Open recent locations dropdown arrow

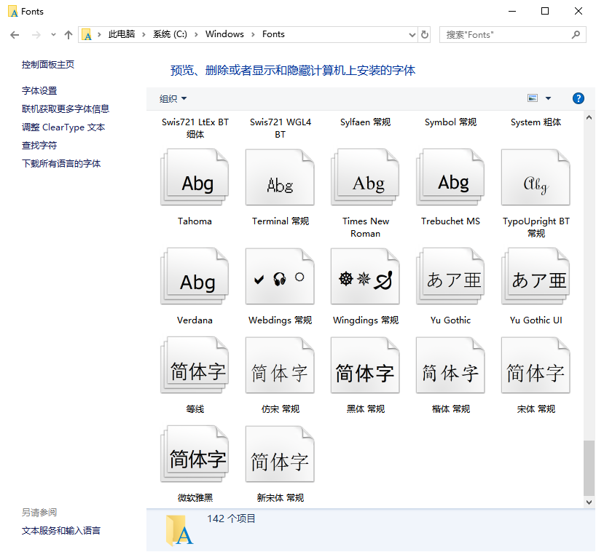tap(53, 34)
